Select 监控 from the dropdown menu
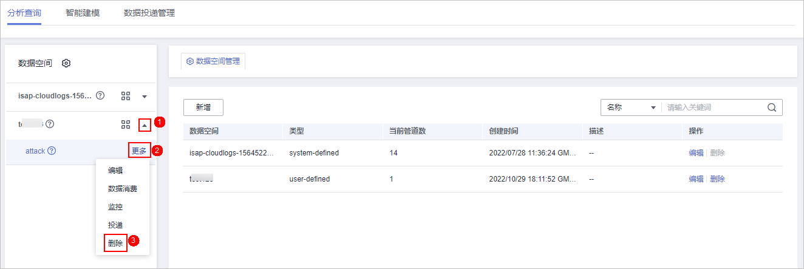 point(115,207)
